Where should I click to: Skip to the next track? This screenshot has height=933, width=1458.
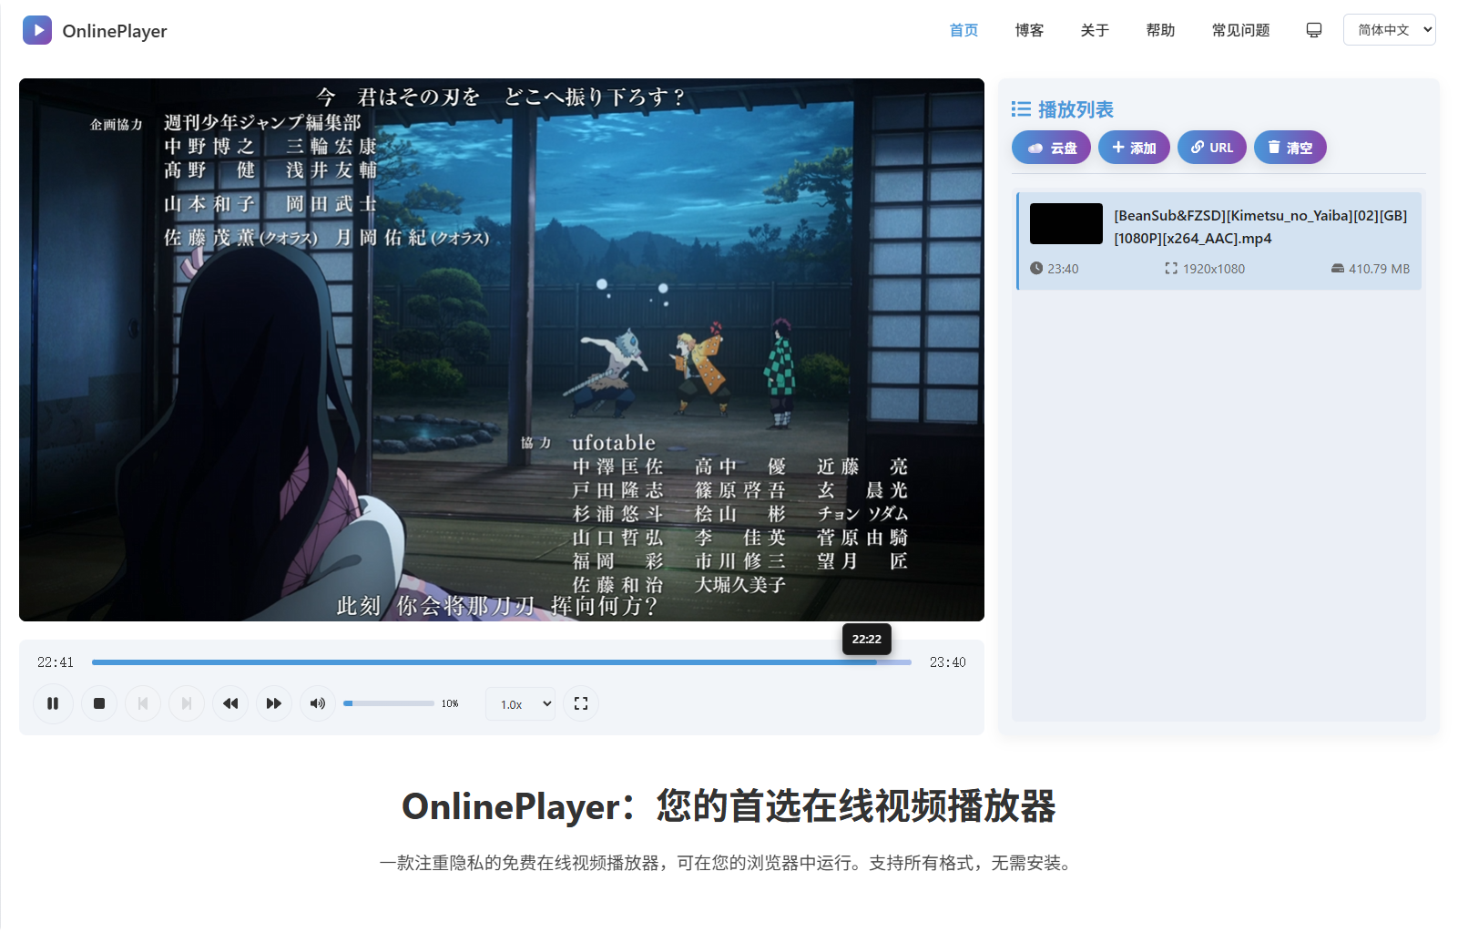[186, 703]
